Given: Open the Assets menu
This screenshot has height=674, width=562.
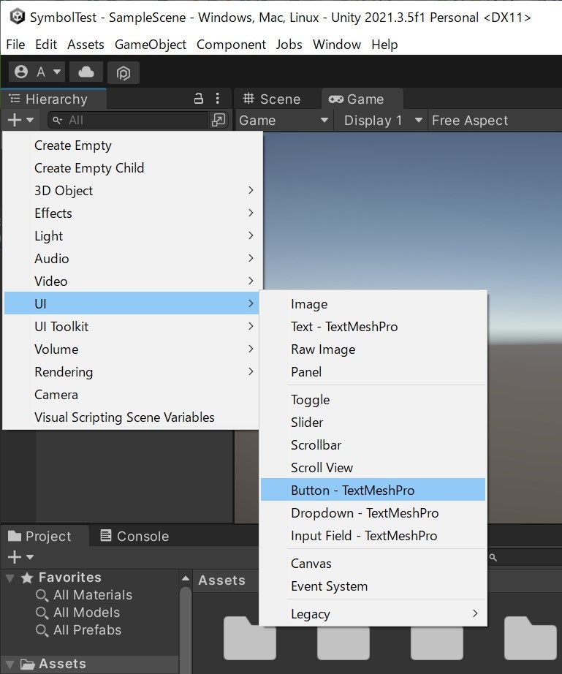Looking at the screenshot, I should [x=86, y=45].
